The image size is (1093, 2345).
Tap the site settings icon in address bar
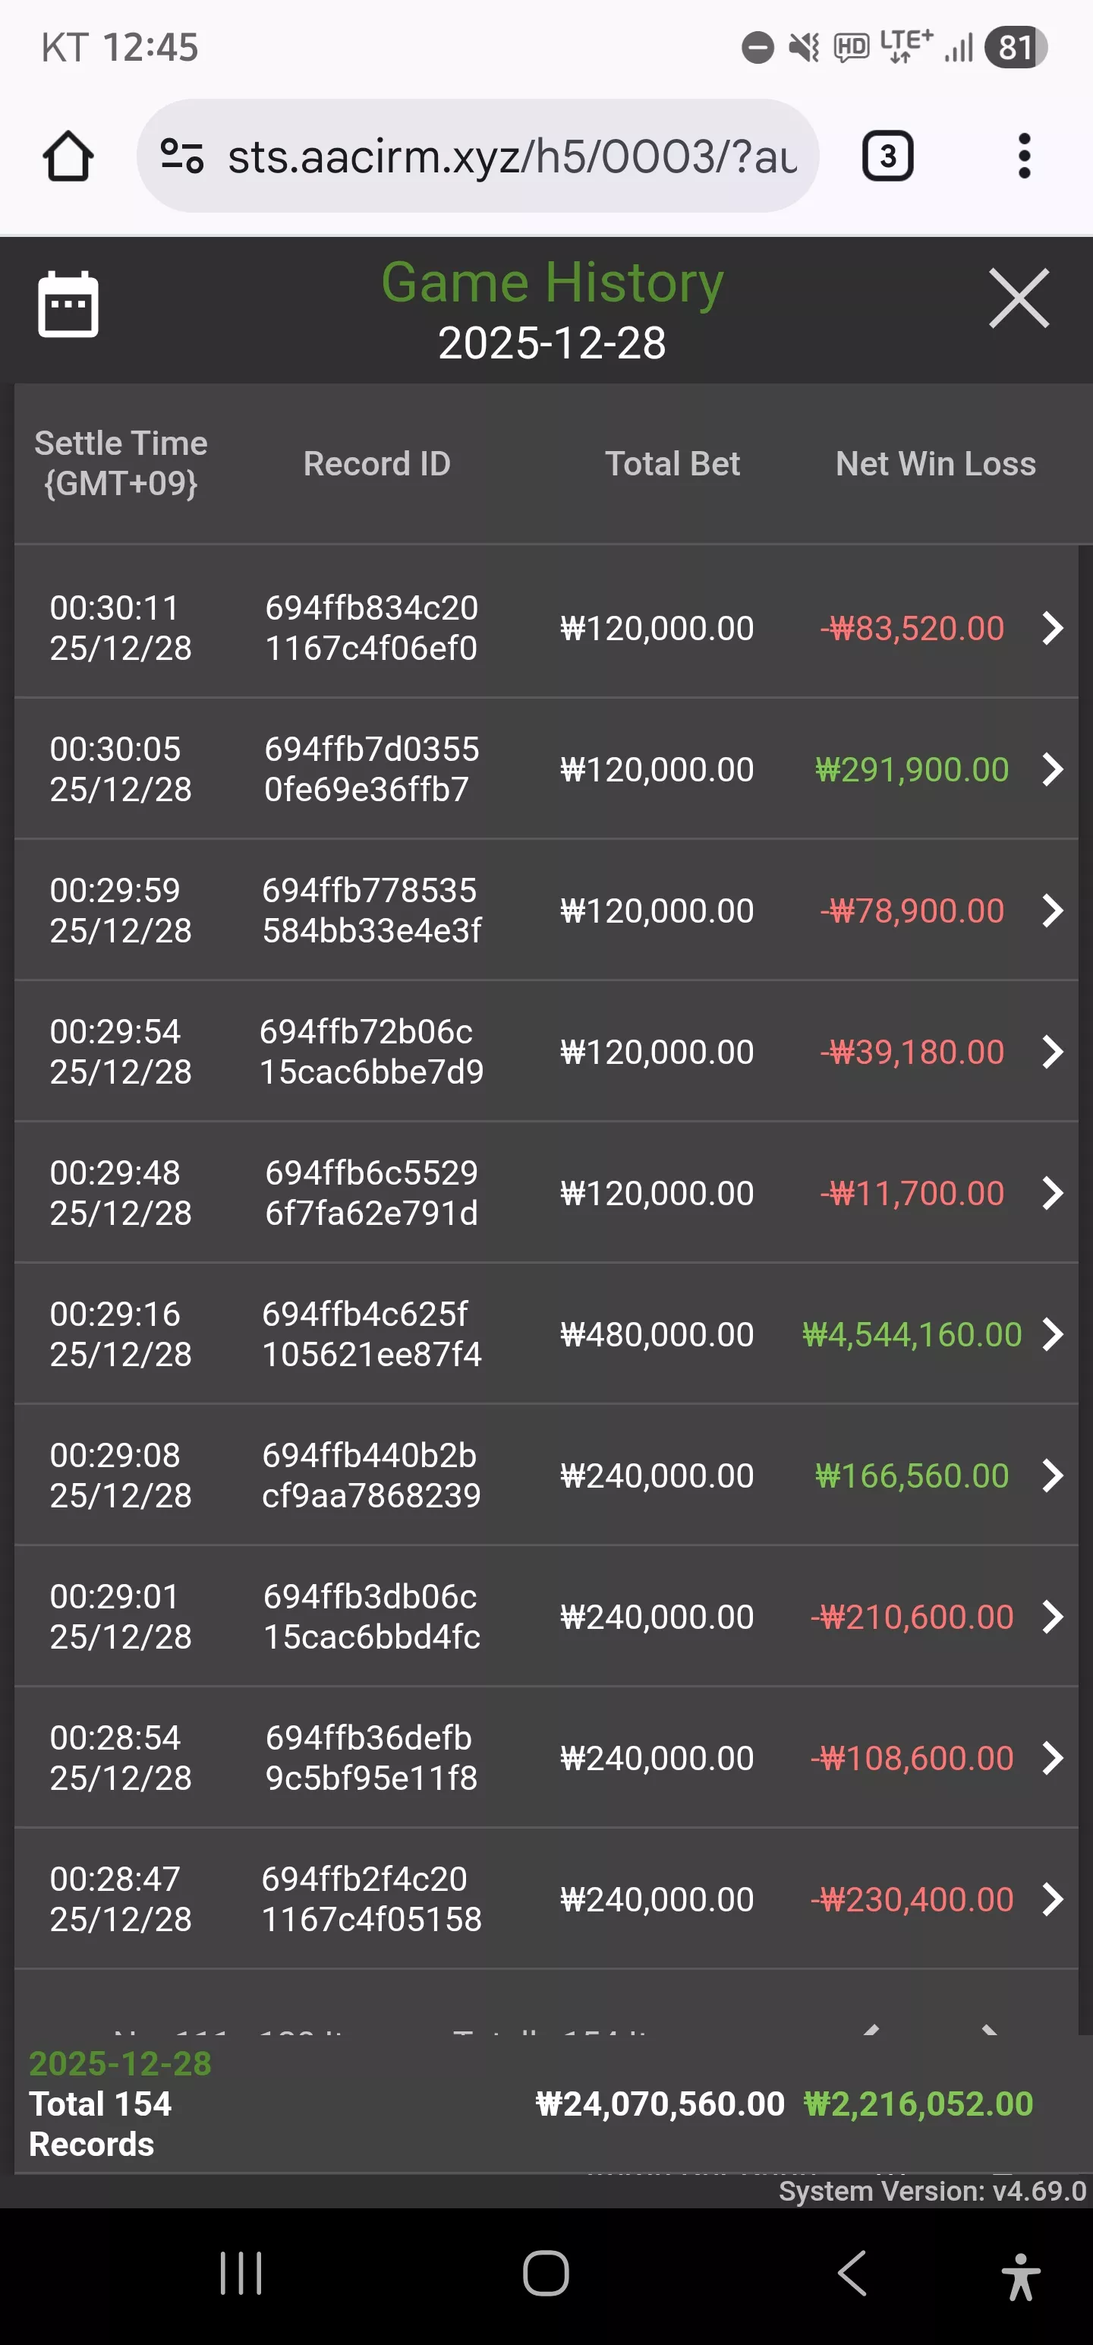pos(181,156)
